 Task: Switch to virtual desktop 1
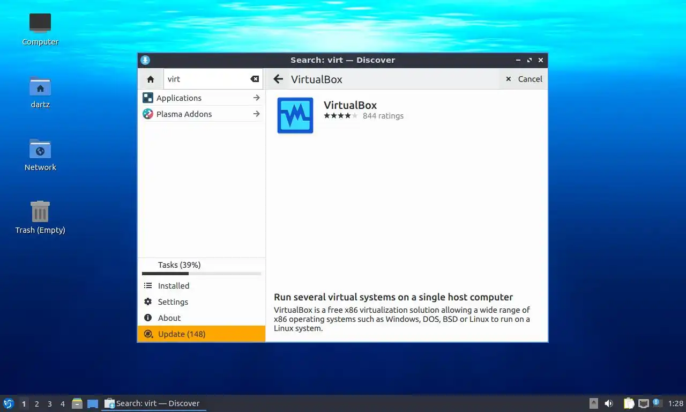[24, 404]
